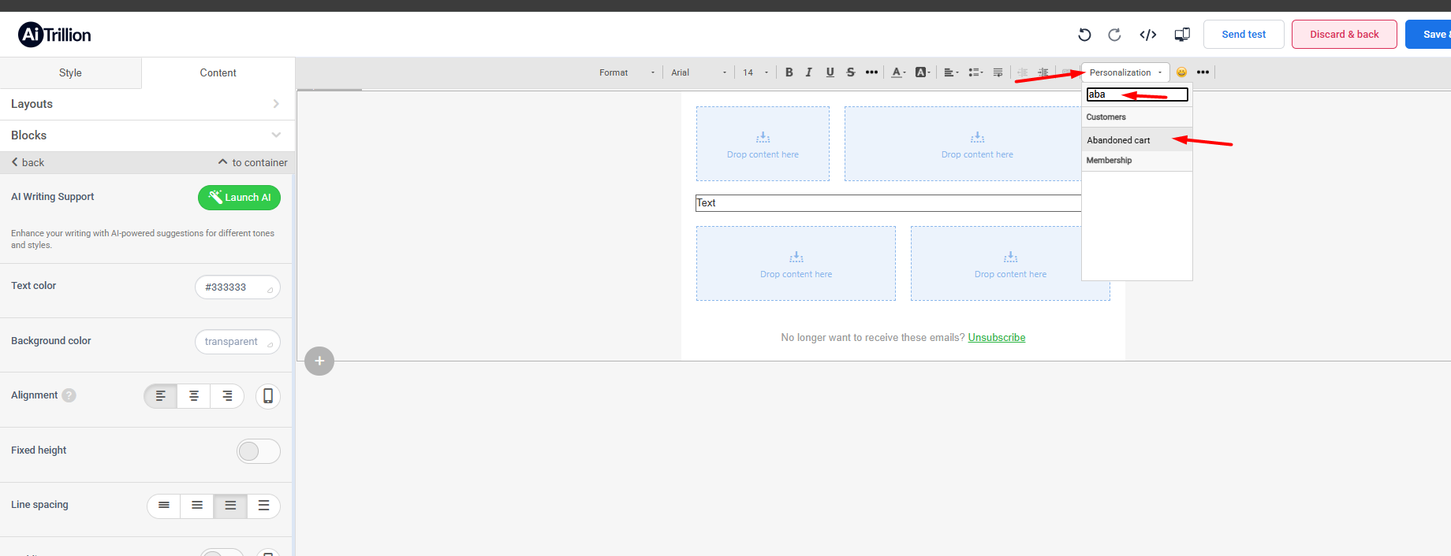The image size is (1451, 556).
Task: Click the Alignment help question mark
Action: click(x=69, y=395)
